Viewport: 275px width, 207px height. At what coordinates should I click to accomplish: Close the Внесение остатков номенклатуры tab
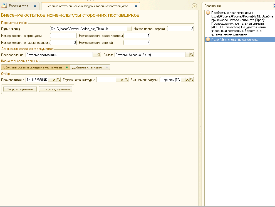click(135, 6)
